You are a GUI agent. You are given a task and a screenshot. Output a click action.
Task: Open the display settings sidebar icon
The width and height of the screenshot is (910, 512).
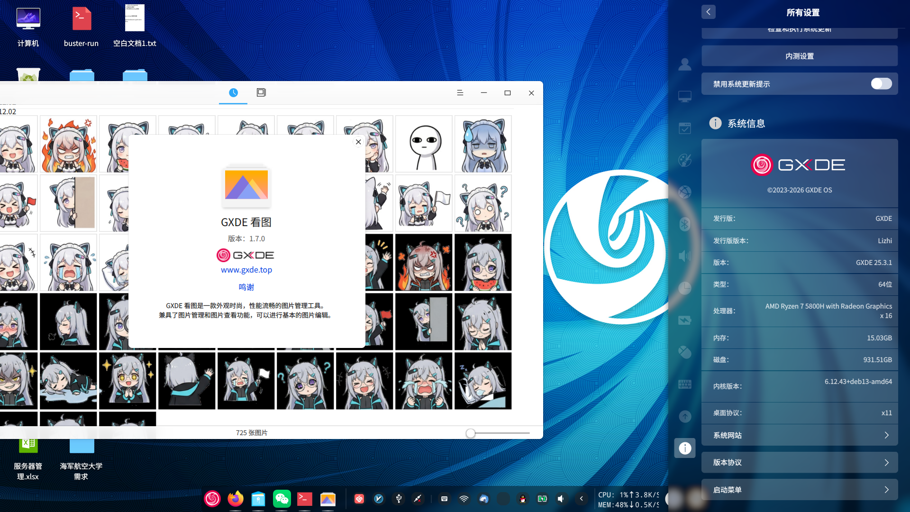point(685,96)
